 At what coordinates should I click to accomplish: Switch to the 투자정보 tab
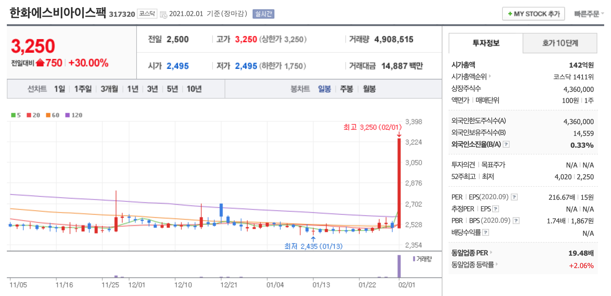coord(486,43)
